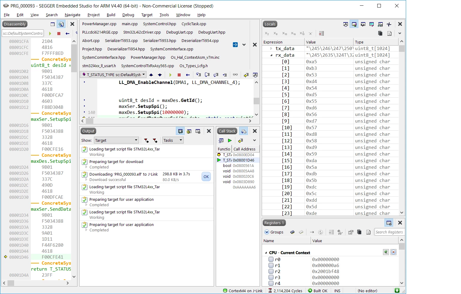461x294 pixels.
Task: Click the Registers 1 panel title
Action: [274, 223]
